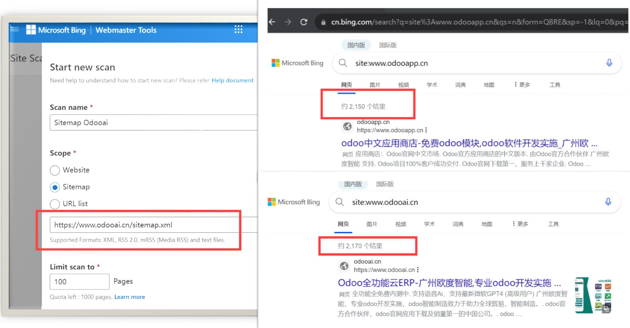The height and width of the screenshot is (328, 630).
Task: Switch to 国内版 in upper search
Action: [x=356, y=45]
